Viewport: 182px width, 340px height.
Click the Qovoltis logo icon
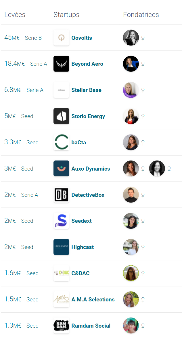(61, 38)
